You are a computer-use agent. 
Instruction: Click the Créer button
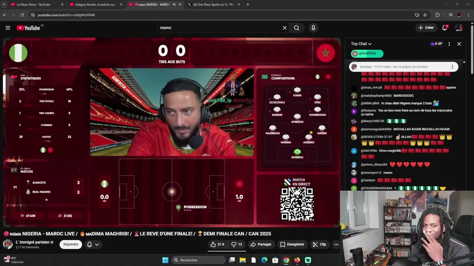tap(426, 28)
